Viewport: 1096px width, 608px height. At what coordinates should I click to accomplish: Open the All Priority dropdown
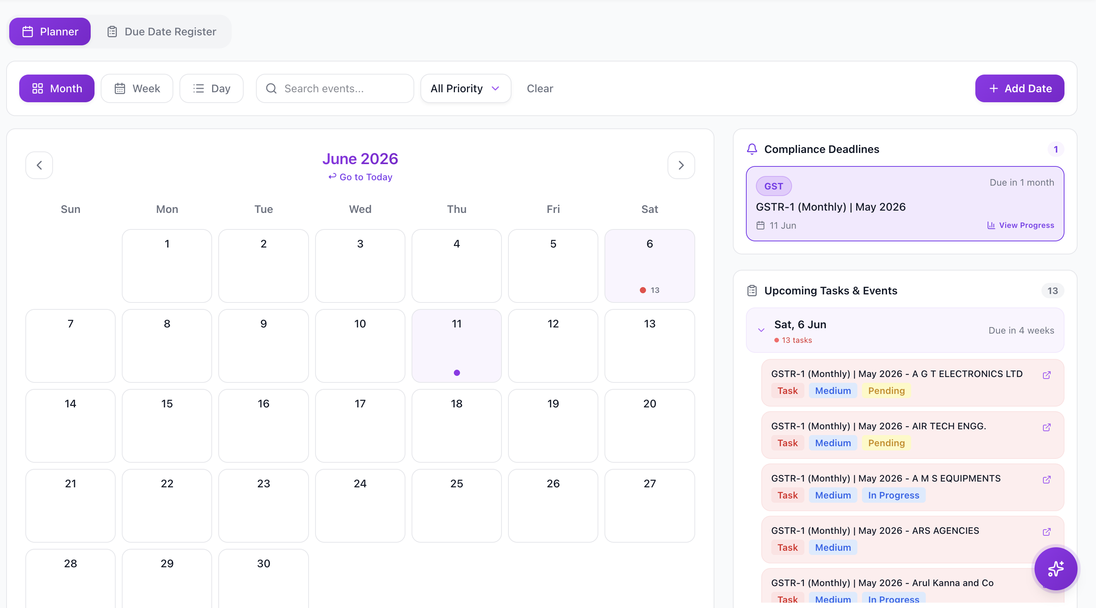pyautogui.click(x=465, y=88)
